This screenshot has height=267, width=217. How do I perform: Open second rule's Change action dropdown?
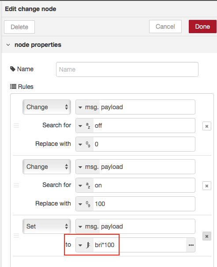[x=47, y=167]
